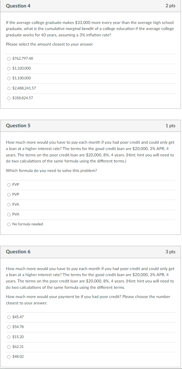Choose the $54.78 answer

pyautogui.click(x=9, y=327)
